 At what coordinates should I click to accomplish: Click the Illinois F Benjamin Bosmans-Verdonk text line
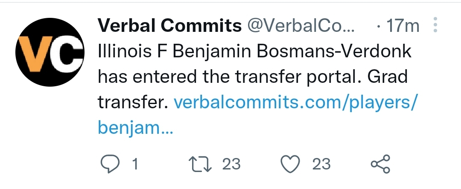[254, 52]
